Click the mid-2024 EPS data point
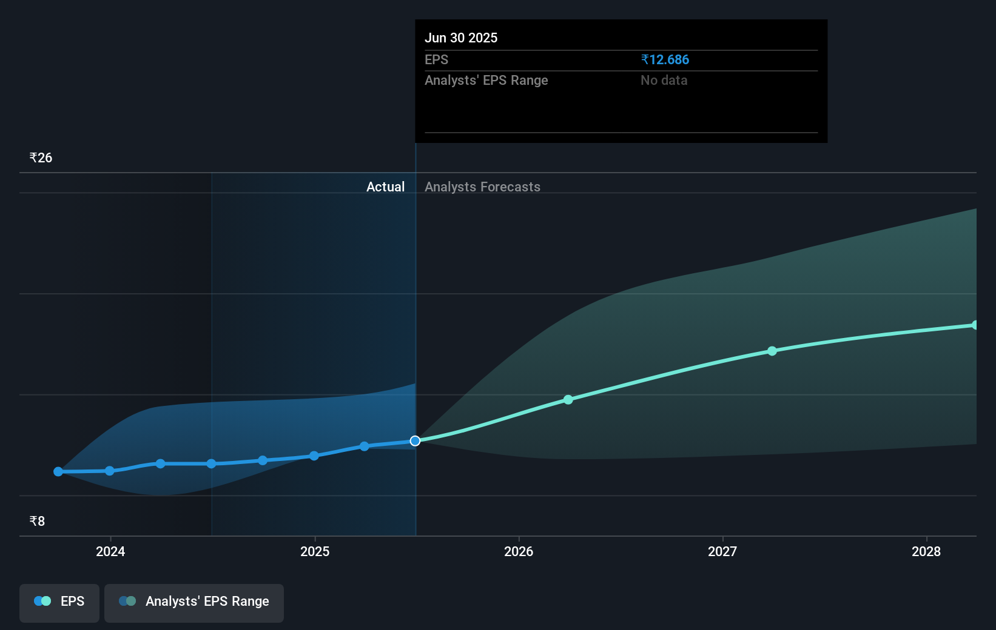This screenshot has width=996, height=630. (x=210, y=463)
